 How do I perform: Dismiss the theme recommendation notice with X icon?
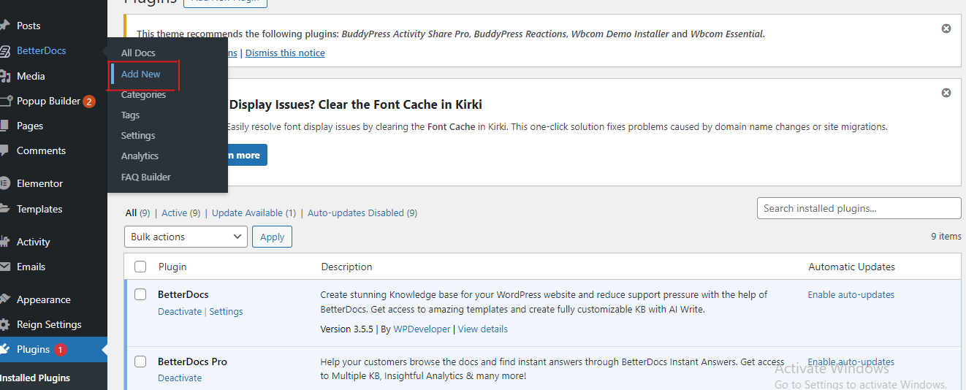click(946, 28)
